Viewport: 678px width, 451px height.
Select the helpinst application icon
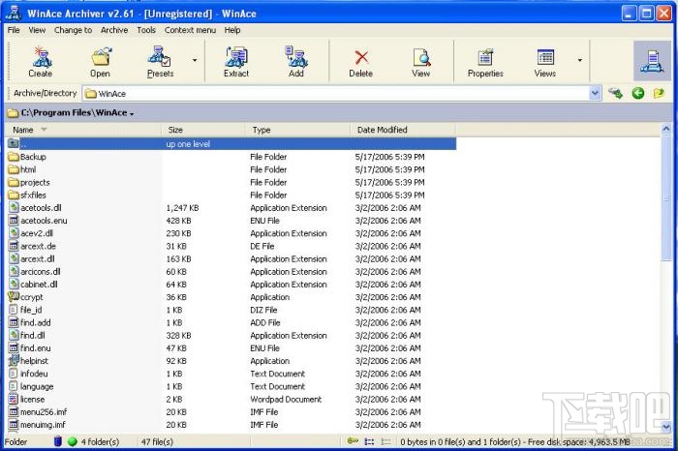pos(14,360)
